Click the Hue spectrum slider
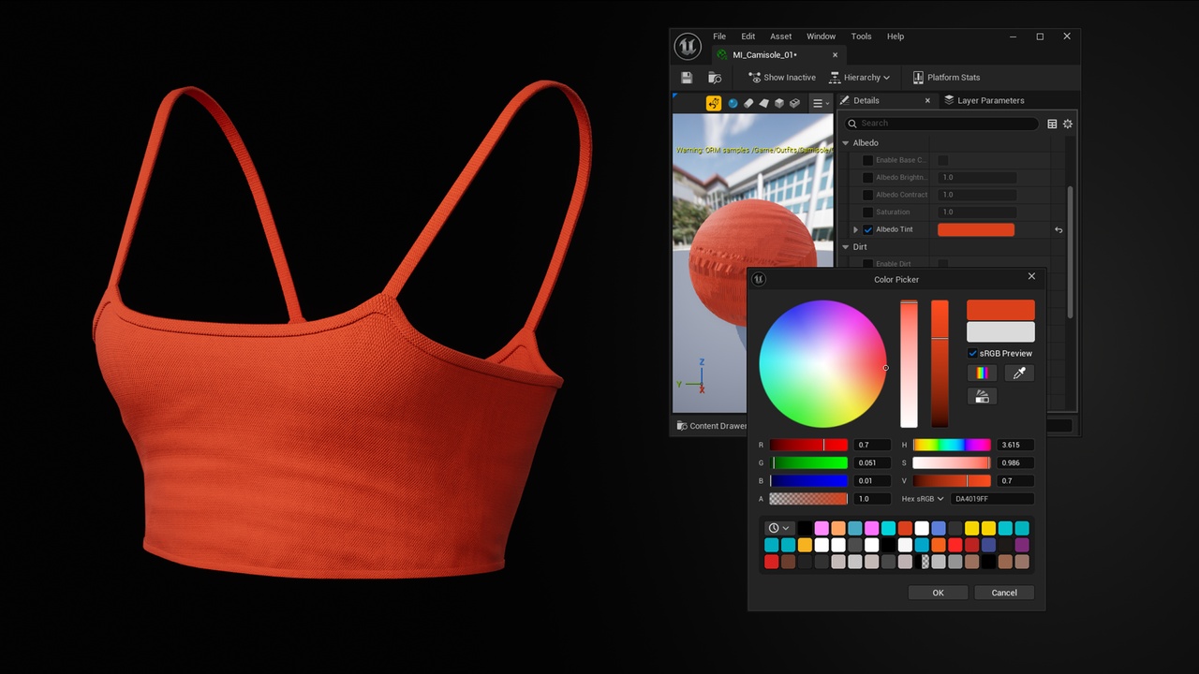 coord(952,446)
